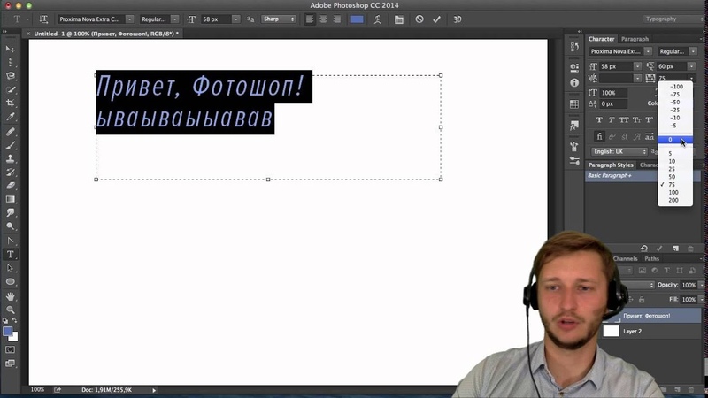Change screen mode icon in toolbar

(x=11, y=364)
